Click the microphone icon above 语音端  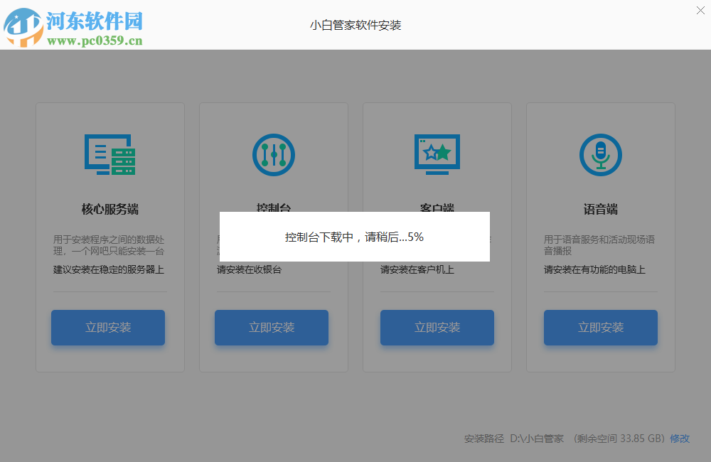click(x=600, y=155)
